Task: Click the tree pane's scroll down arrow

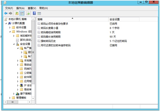Action: pyautogui.click(x=33, y=99)
